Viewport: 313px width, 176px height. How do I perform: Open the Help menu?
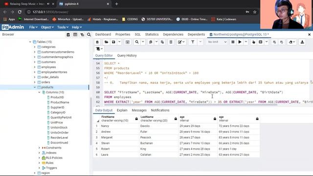pos(77,27)
